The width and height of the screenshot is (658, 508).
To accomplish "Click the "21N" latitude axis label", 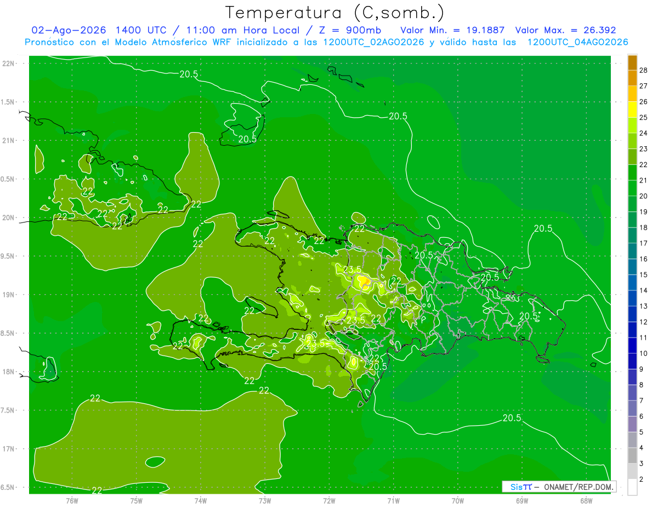I will click(x=9, y=141).
